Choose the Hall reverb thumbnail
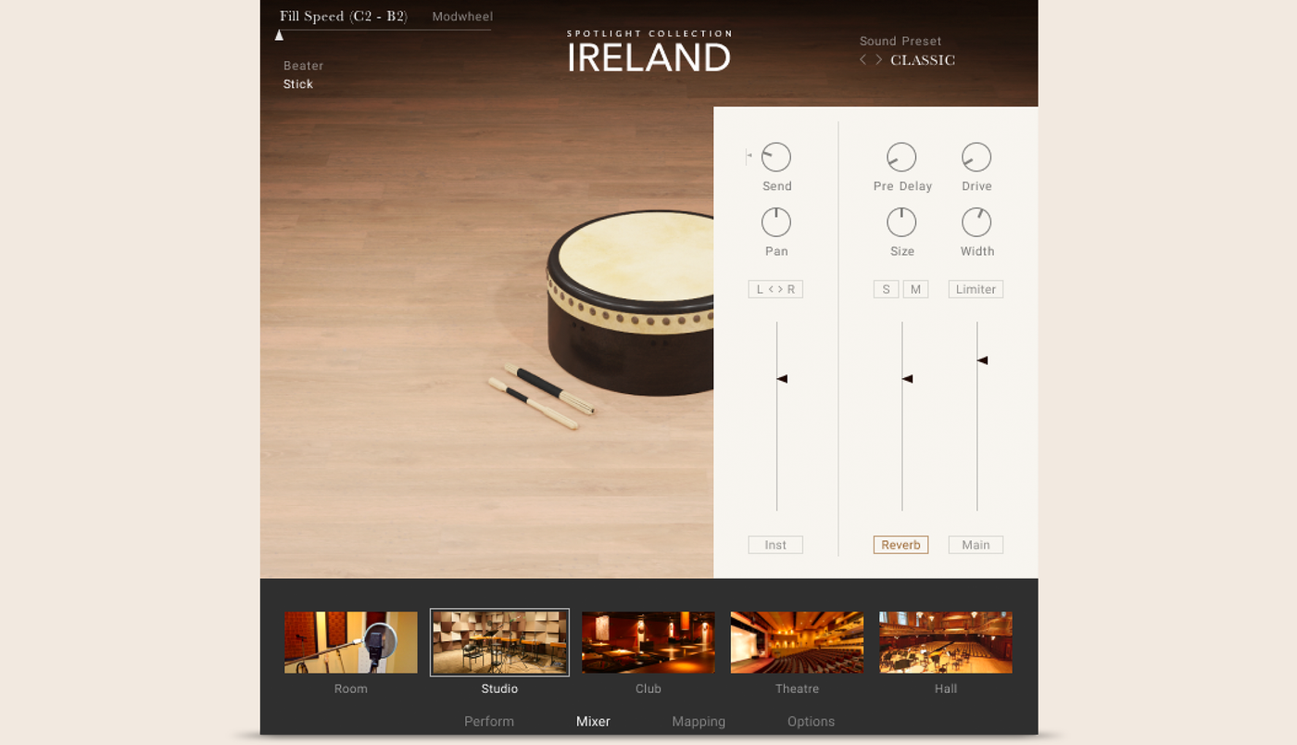The height and width of the screenshot is (745, 1297). (946, 642)
